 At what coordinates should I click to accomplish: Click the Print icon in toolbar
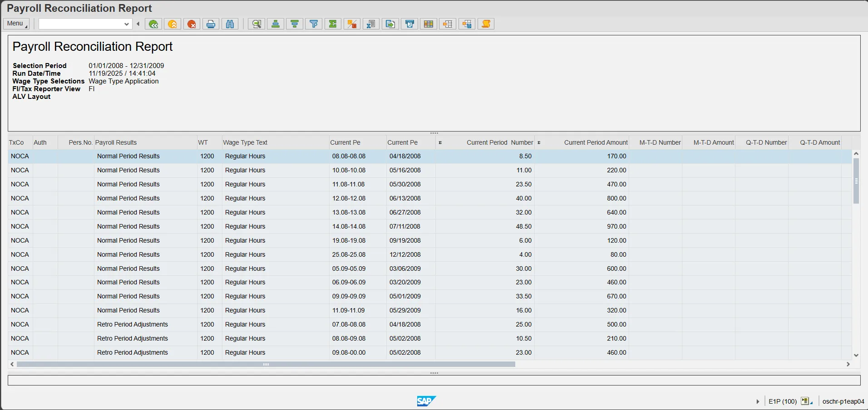(211, 24)
